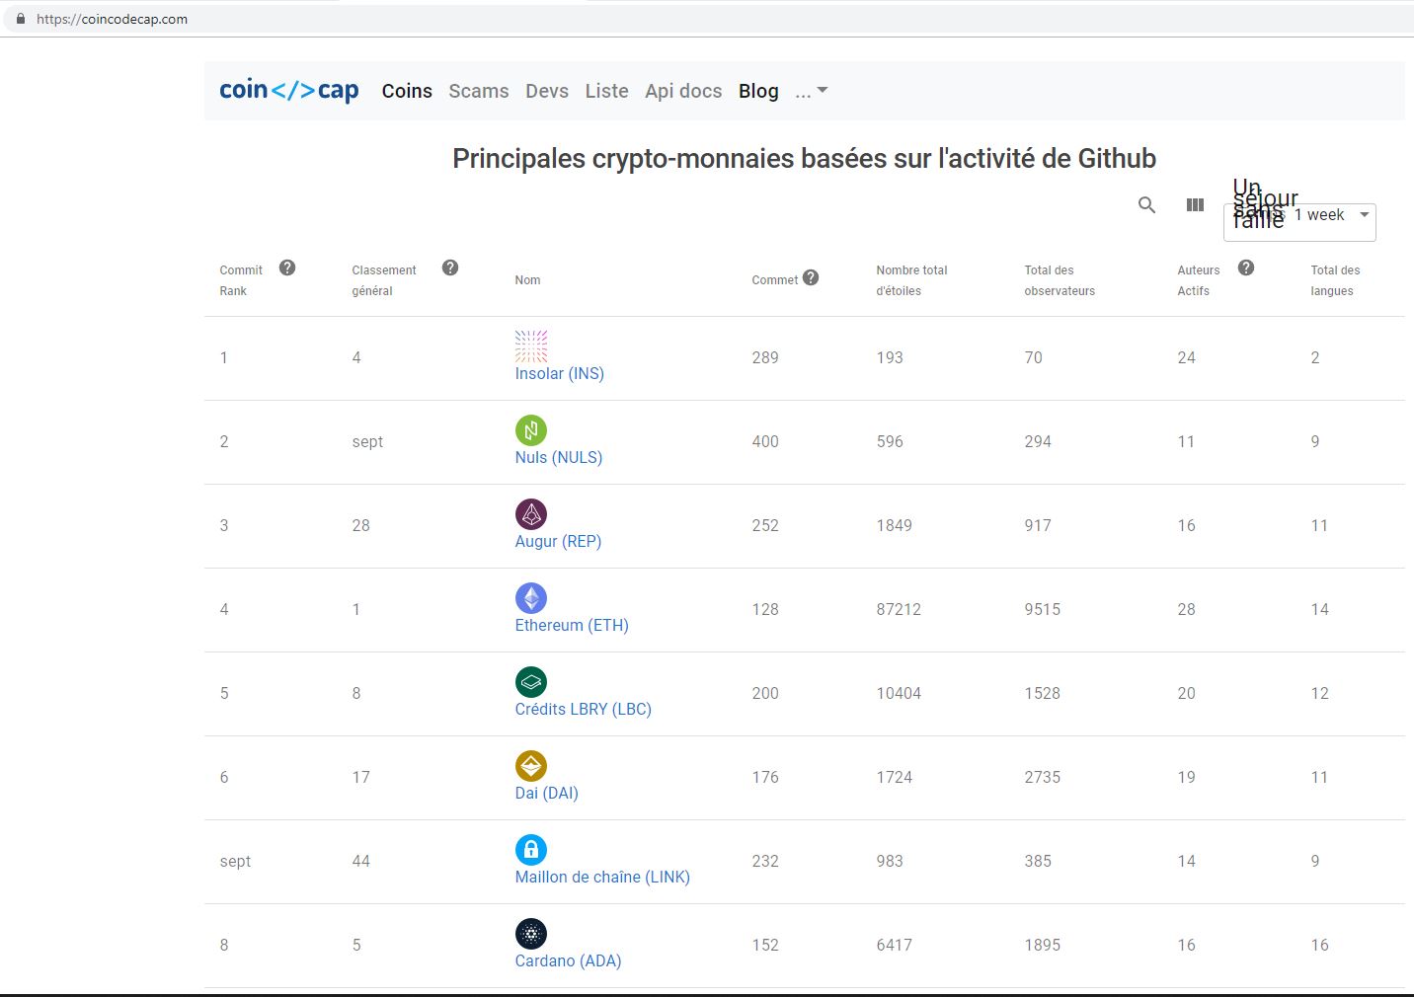Select the Nuls green leaf icon
The image size is (1414, 997).
point(531,429)
